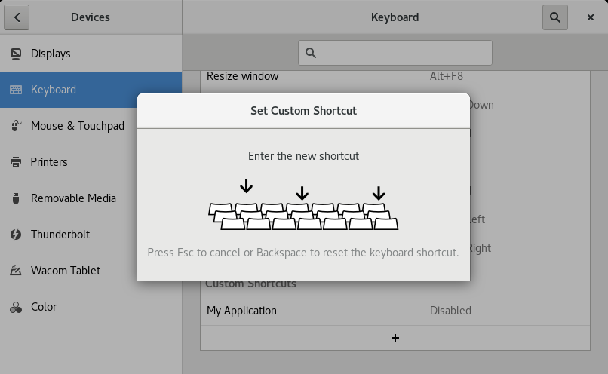Focus the shortcut search field
This screenshot has width=608, height=374.
(x=395, y=53)
